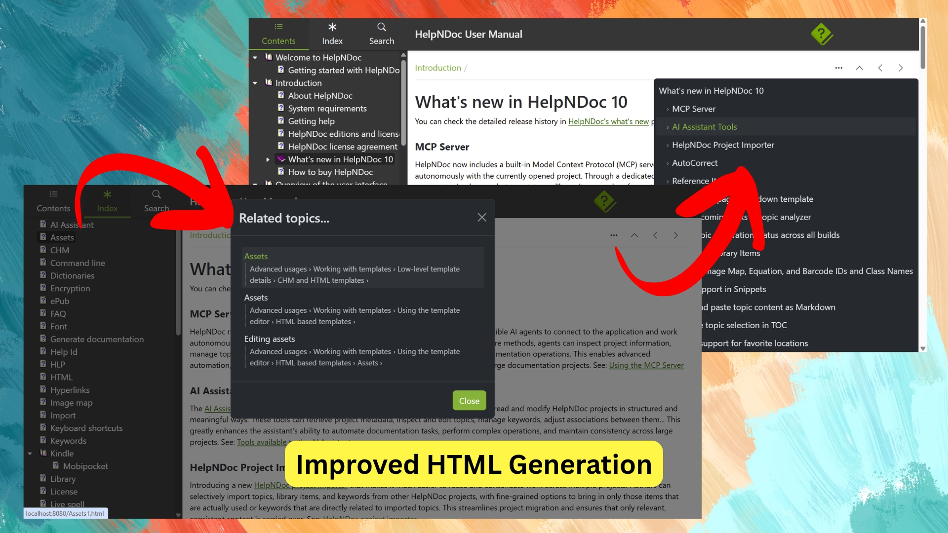Image resolution: width=948 pixels, height=533 pixels.
Task: Select the Keyboard shortcuts index keyword
Action: [86, 428]
